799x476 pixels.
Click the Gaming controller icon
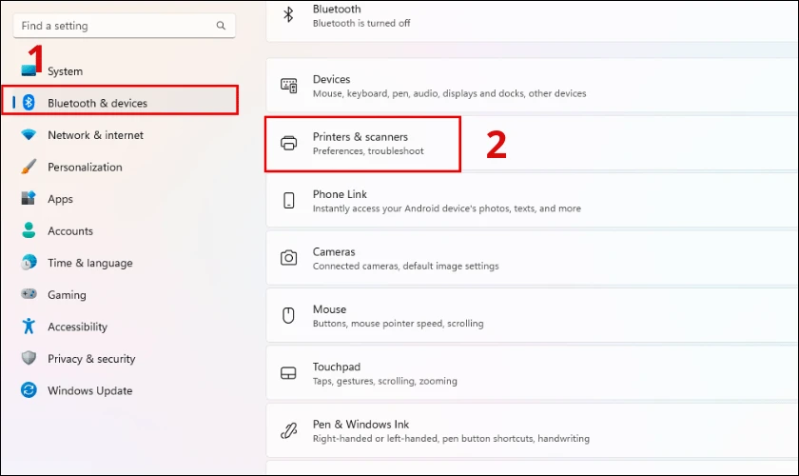tap(29, 294)
